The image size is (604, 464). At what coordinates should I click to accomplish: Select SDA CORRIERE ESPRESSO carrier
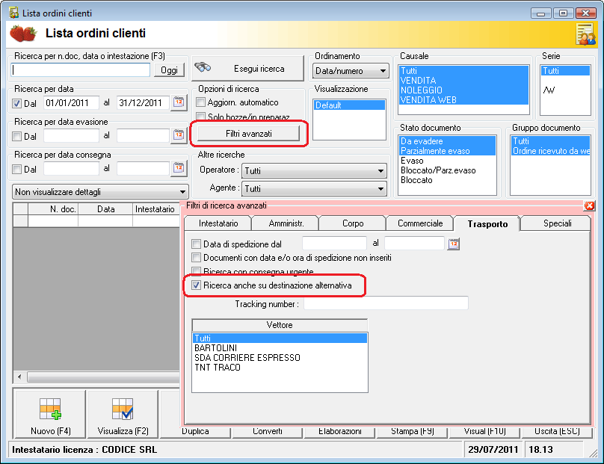pos(280,358)
